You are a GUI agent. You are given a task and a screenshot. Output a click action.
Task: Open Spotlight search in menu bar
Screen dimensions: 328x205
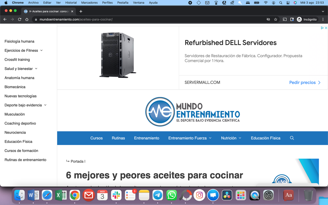(281, 3)
